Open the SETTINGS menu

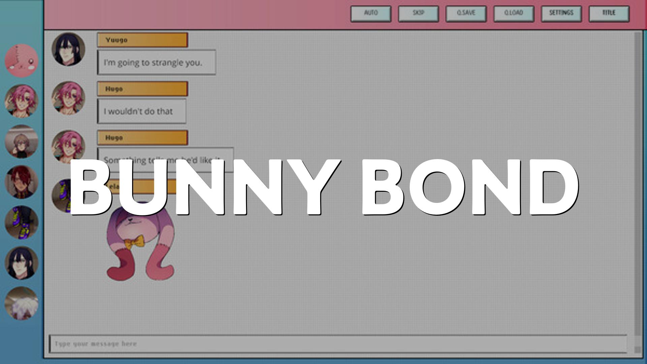[x=561, y=13]
